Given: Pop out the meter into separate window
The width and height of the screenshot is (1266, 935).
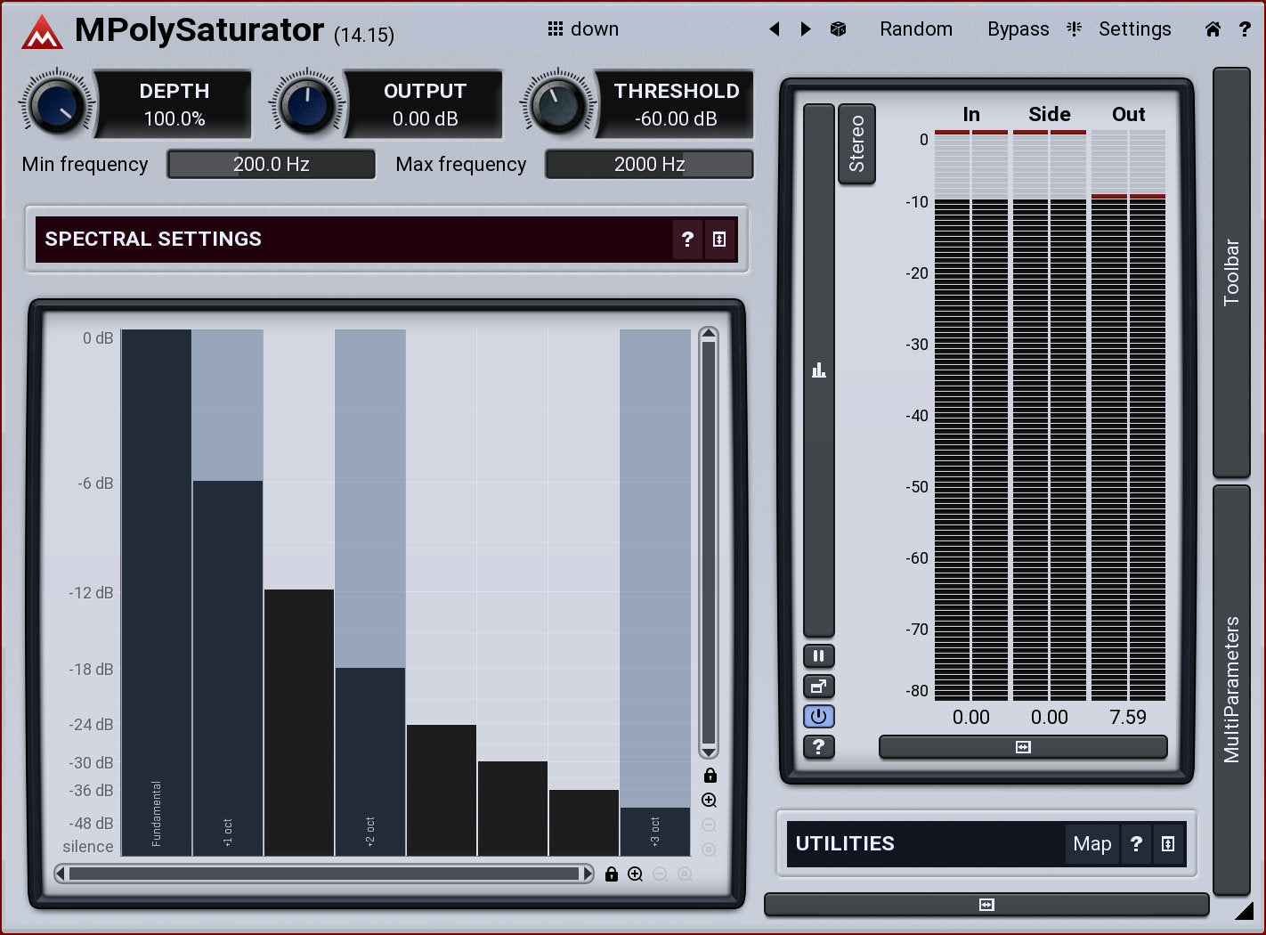Looking at the screenshot, I should (x=818, y=687).
